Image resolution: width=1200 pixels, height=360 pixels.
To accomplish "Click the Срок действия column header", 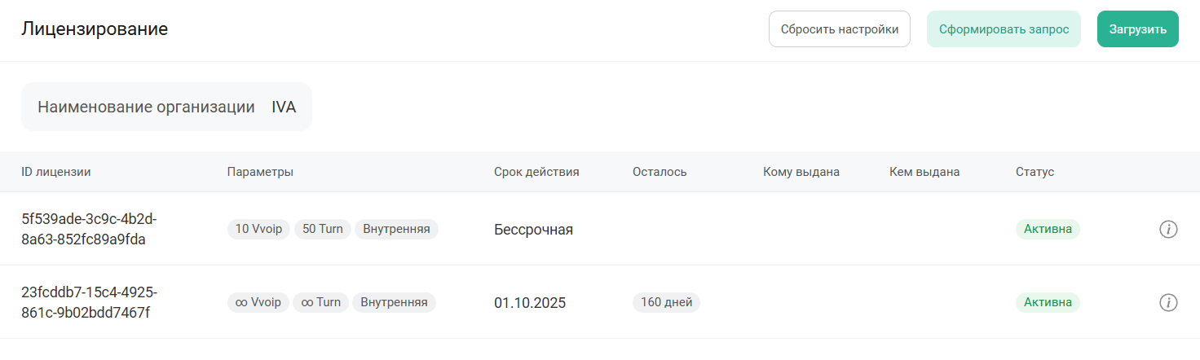I will tap(536, 172).
